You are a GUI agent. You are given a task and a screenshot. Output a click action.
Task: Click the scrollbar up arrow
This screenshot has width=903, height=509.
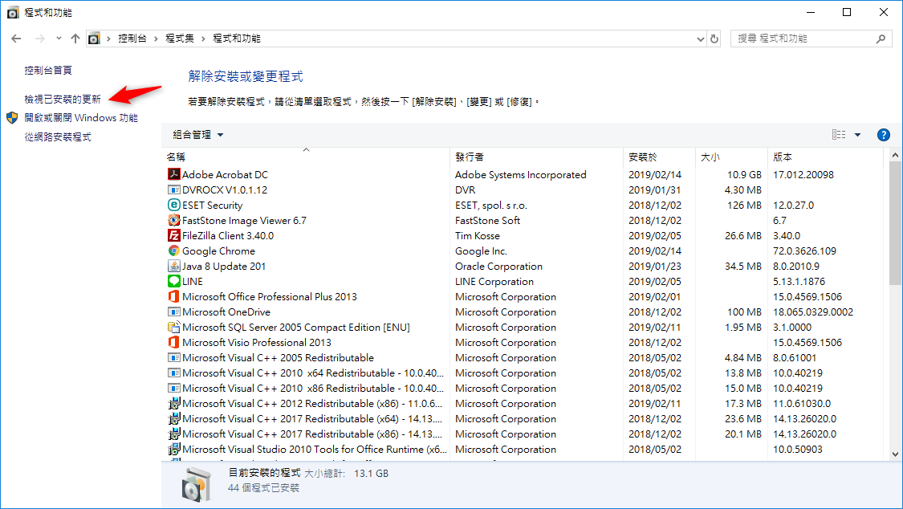click(x=895, y=155)
